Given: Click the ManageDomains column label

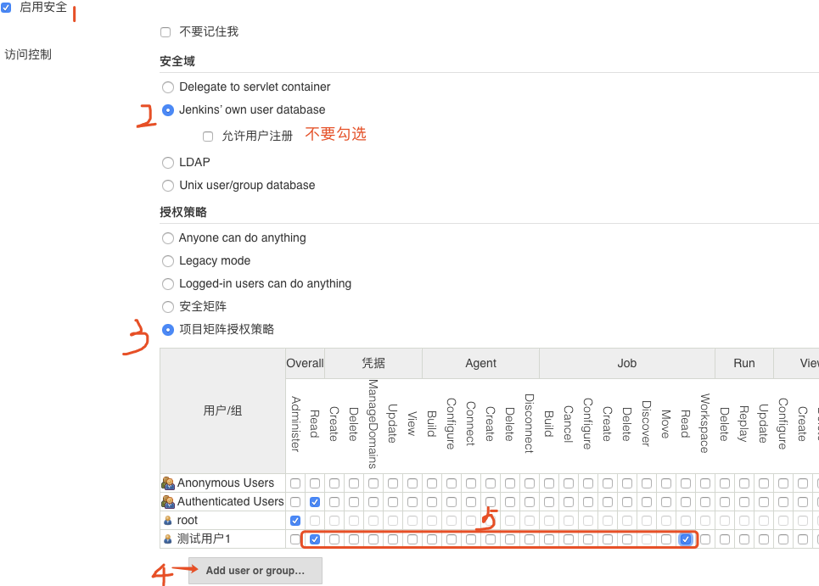Looking at the screenshot, I should click(373, 424).
